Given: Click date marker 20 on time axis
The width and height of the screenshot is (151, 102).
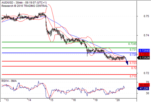Looking at the screenshot, I should [x=118, y=100].
